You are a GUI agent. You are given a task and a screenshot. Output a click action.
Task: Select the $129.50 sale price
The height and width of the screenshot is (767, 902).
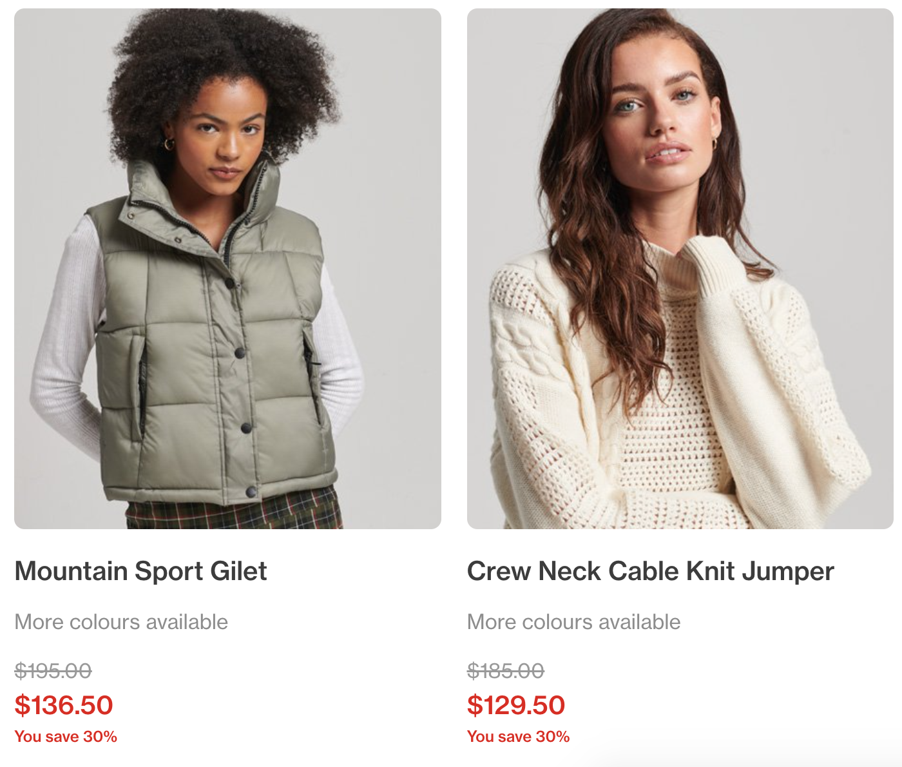click(516, 705)
